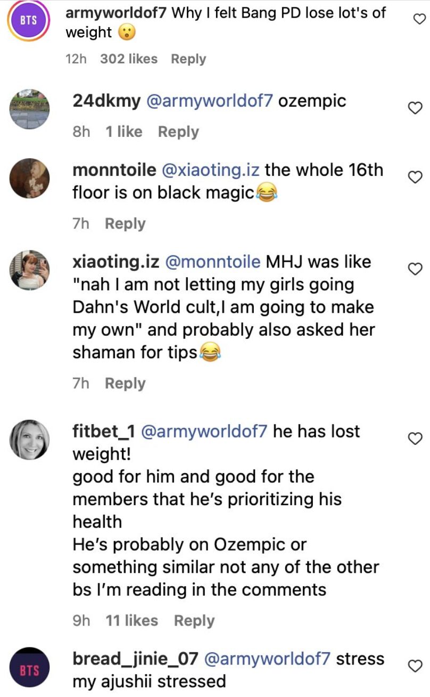
Task: Open the bread_jinie_07 username link
Action: tap(135, 659)
